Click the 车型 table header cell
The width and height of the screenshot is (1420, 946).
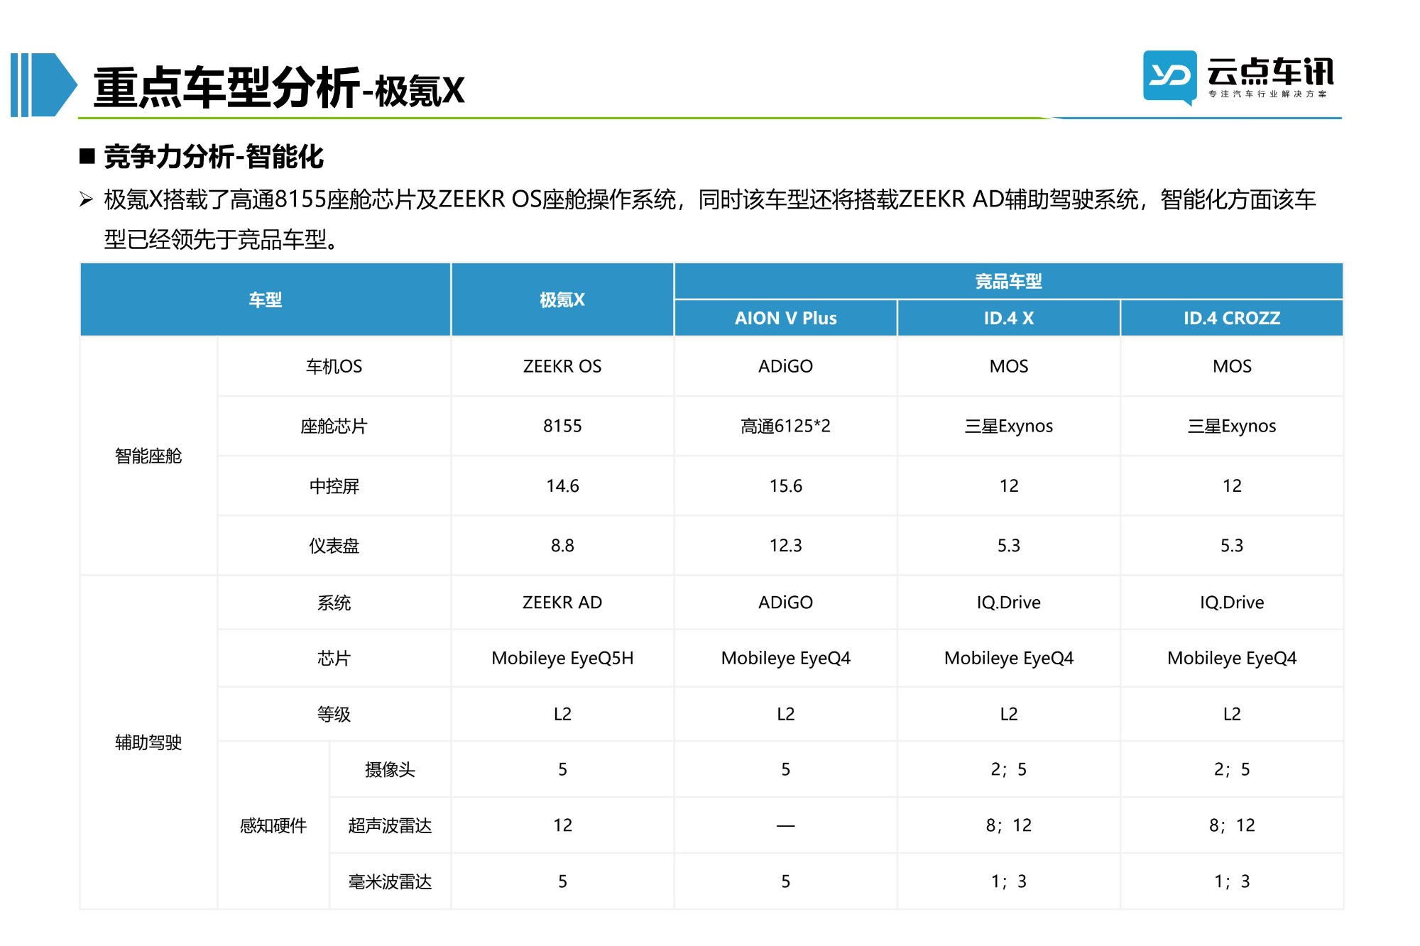click(x=266, y=299)
